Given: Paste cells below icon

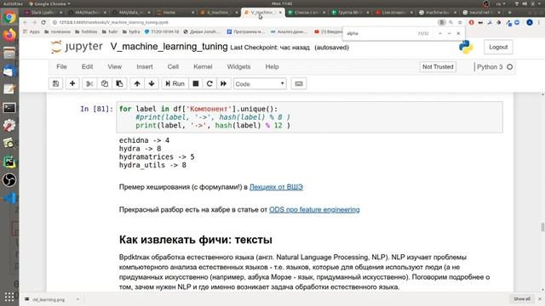Looking at the screenshot, I should point(119,83).
